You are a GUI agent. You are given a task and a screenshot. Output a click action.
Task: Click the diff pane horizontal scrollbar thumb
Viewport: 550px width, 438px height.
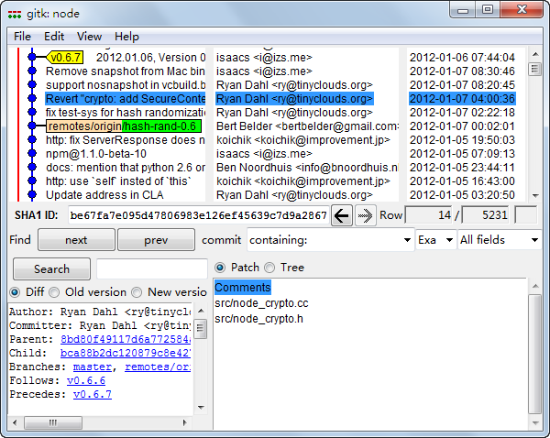(x=53, y=422)
